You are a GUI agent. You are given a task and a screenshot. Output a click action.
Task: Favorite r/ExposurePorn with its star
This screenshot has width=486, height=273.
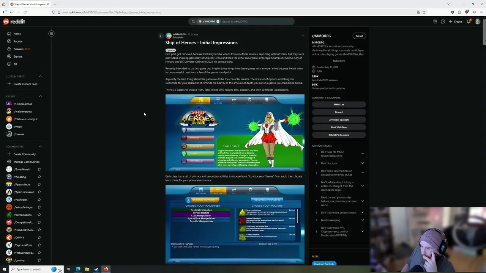point(39,245)
